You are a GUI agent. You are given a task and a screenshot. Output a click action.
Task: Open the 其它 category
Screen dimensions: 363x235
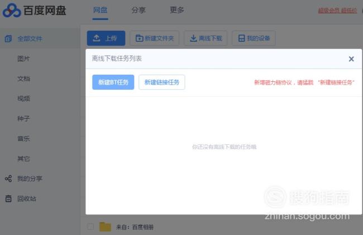point(23,159)
